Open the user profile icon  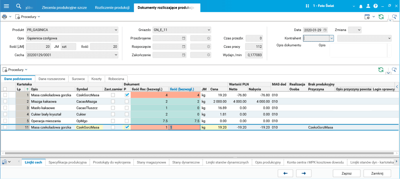pos(368,6)
